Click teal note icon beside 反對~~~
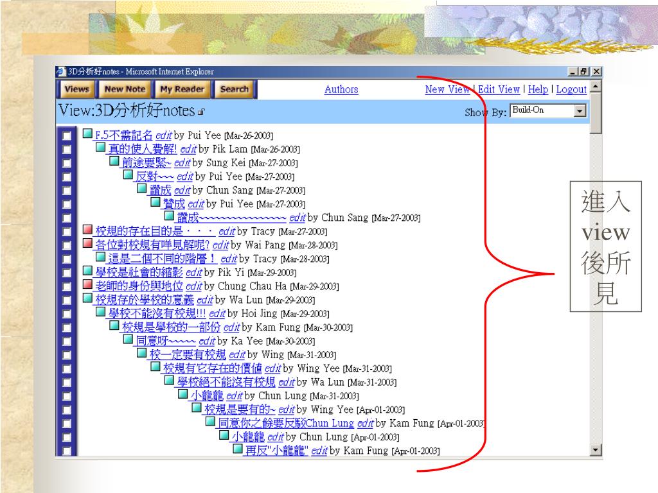 point(128,175)
